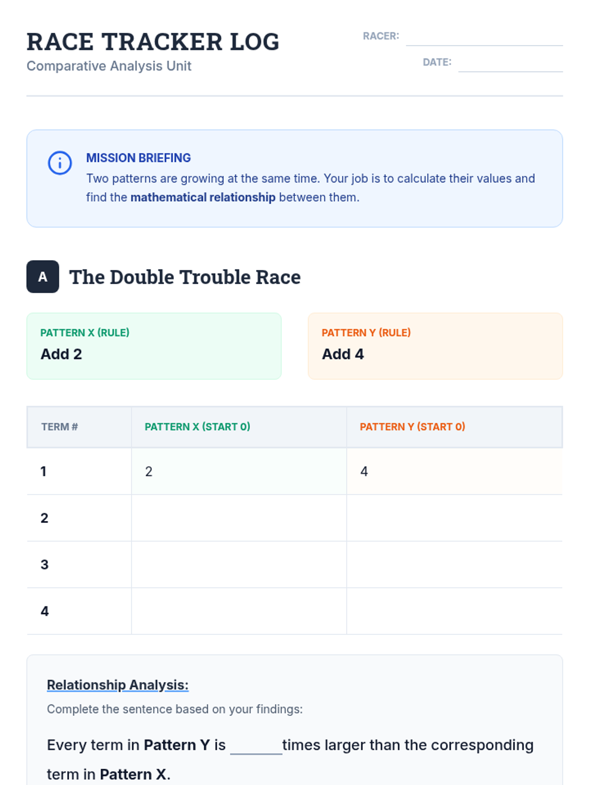Screen dimensions: 589x785
Task: Click the Relationship Analysis heading
Action: (x=117, y=685)
